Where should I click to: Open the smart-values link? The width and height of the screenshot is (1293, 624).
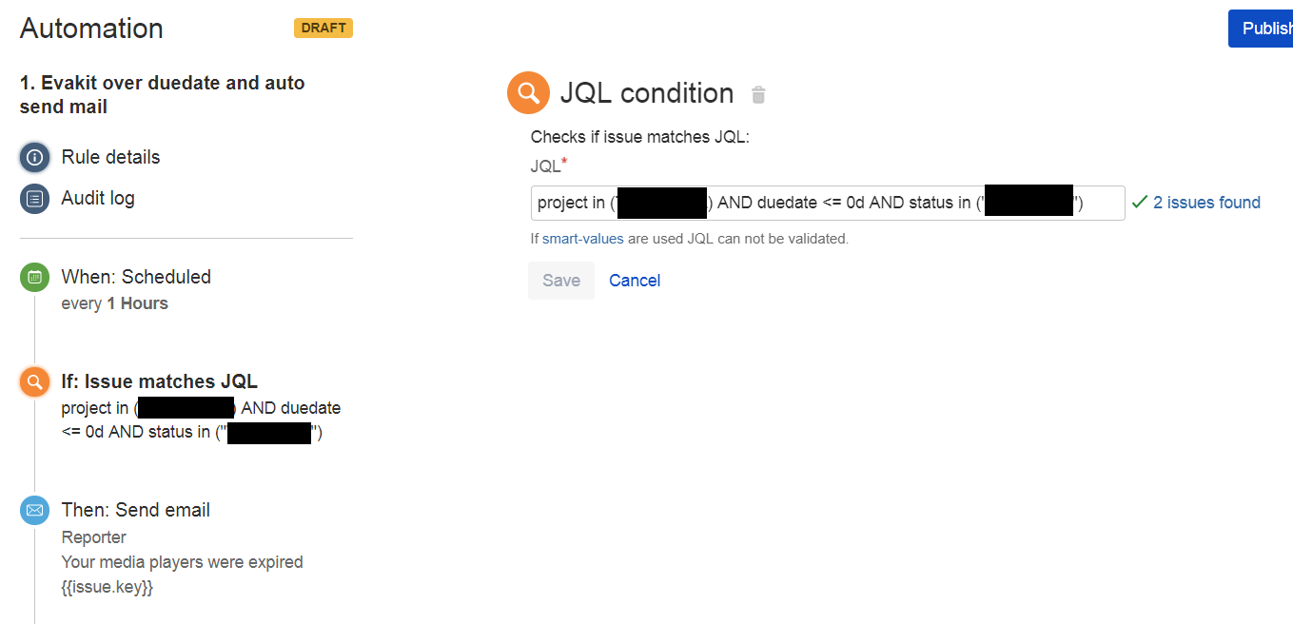[583, 239]
